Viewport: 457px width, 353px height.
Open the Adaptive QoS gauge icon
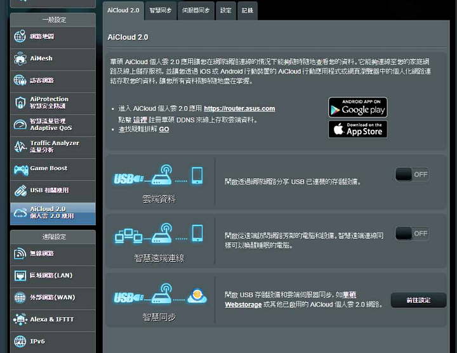[20, 125]
